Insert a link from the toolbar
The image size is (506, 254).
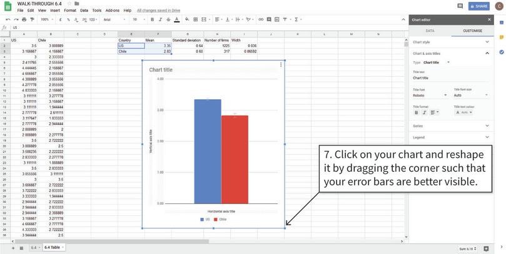click(261, 19)
